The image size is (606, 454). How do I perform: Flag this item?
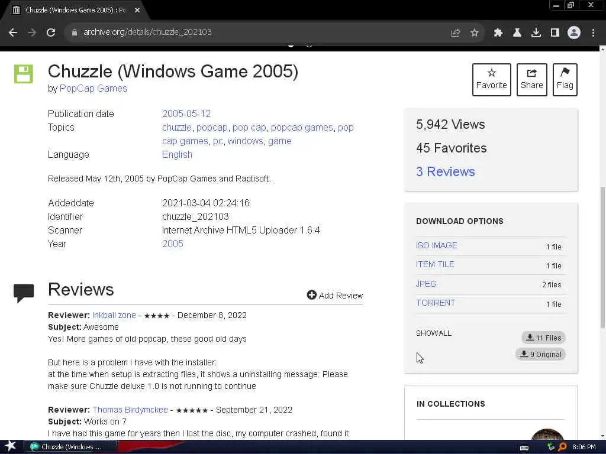pyautogui.click(x=565, y=80)
